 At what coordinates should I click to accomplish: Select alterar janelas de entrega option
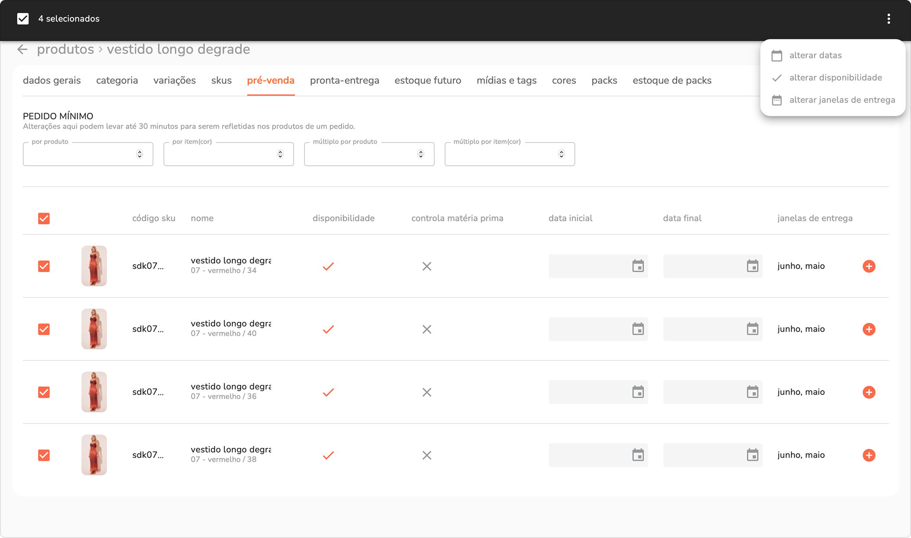842,100
